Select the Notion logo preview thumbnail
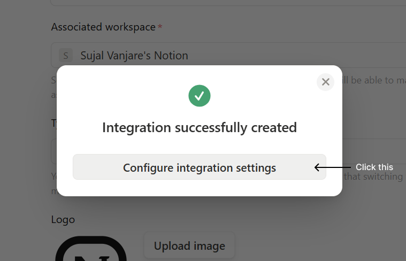The height and width of the screenshot is (261, 406). click(91, 249)
